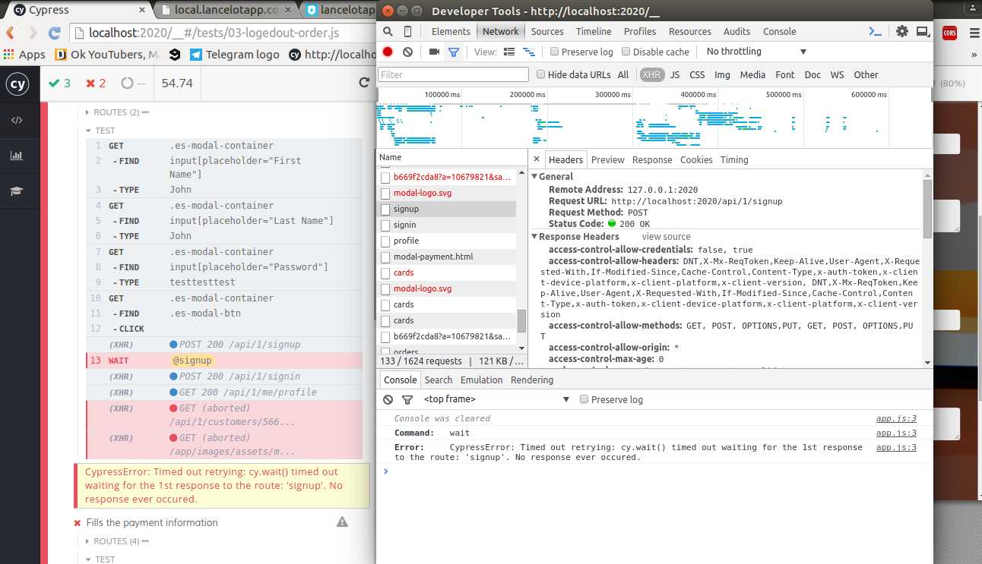Click the Cypress rerun tests icon
The width and height of the screenshot is (982, 564).
pos(364,83)
